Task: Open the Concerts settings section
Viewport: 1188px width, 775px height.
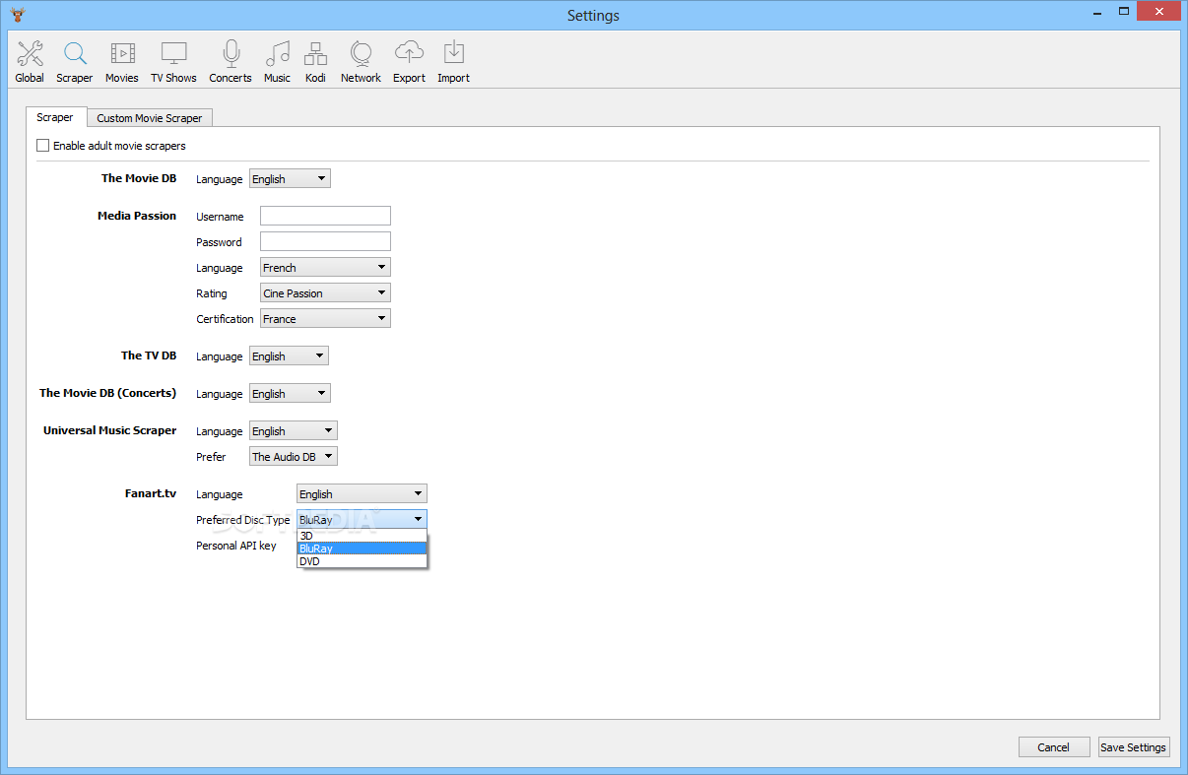Action: 231,61
